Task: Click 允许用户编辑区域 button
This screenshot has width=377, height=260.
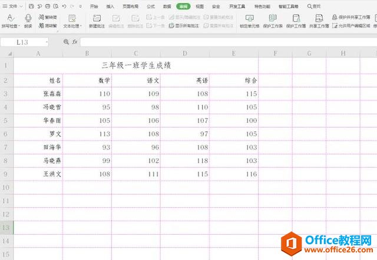Action: tap(351, 25)
